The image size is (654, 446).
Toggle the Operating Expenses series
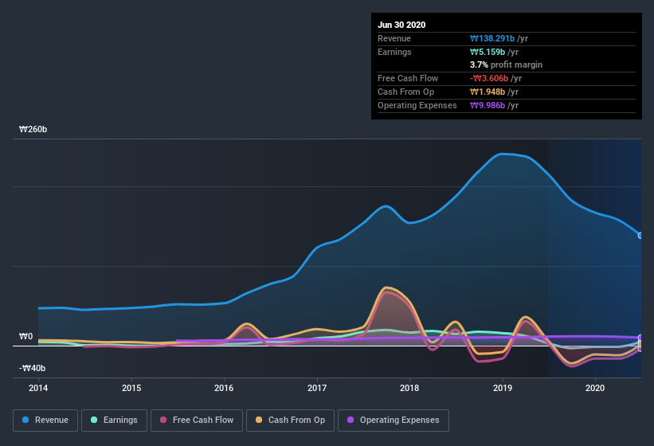[394, 421]
